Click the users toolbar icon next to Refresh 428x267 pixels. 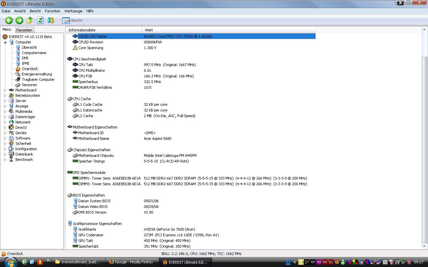(x=50, y=20)
